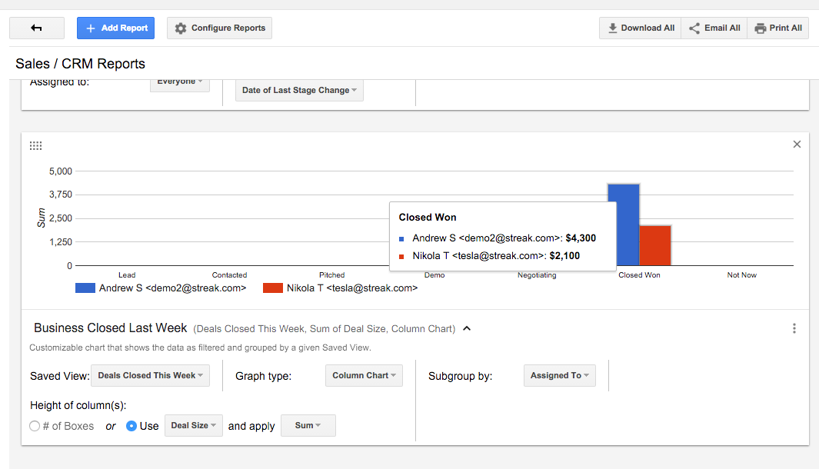Select the Use deal field radio button
Image resolution: width=819 pixels, height=469 pixels.
pos(132,426)
